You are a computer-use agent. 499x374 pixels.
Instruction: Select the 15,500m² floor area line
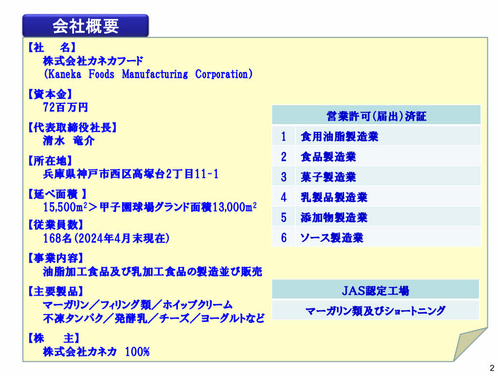tap(150, 207)
